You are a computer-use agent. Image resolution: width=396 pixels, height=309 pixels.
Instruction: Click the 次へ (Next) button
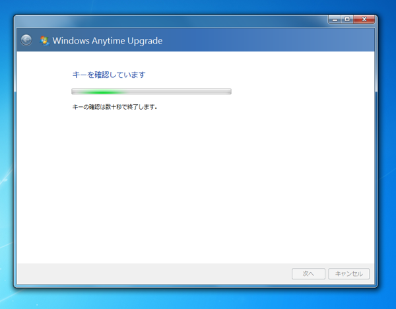pos(308,273)
